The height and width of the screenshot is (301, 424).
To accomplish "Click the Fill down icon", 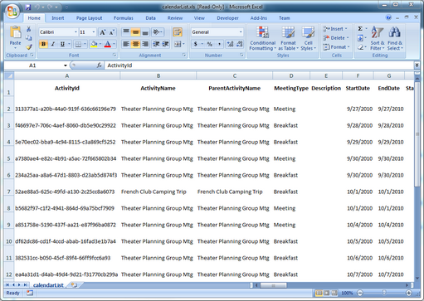I will (x=360, y=38).
